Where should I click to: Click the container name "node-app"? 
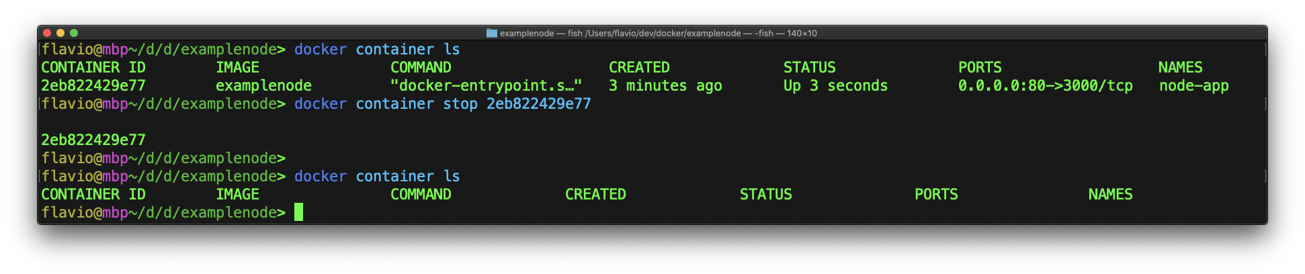click(x=1193, y=86)
